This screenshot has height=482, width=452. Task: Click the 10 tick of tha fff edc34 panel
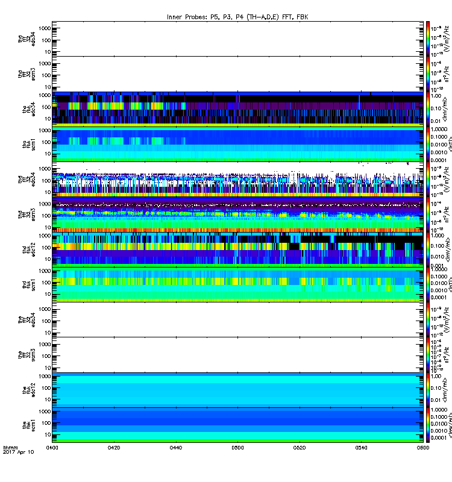[48, 52]
